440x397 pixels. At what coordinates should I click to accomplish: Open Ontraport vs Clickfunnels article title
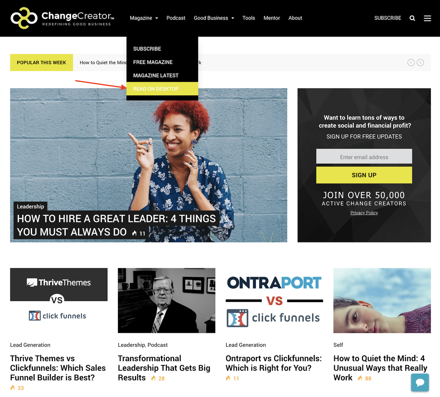coord(274,363)
